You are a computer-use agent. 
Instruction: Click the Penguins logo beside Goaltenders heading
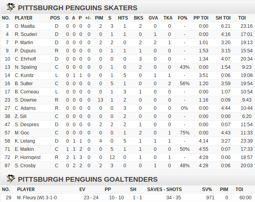point(11,179)
